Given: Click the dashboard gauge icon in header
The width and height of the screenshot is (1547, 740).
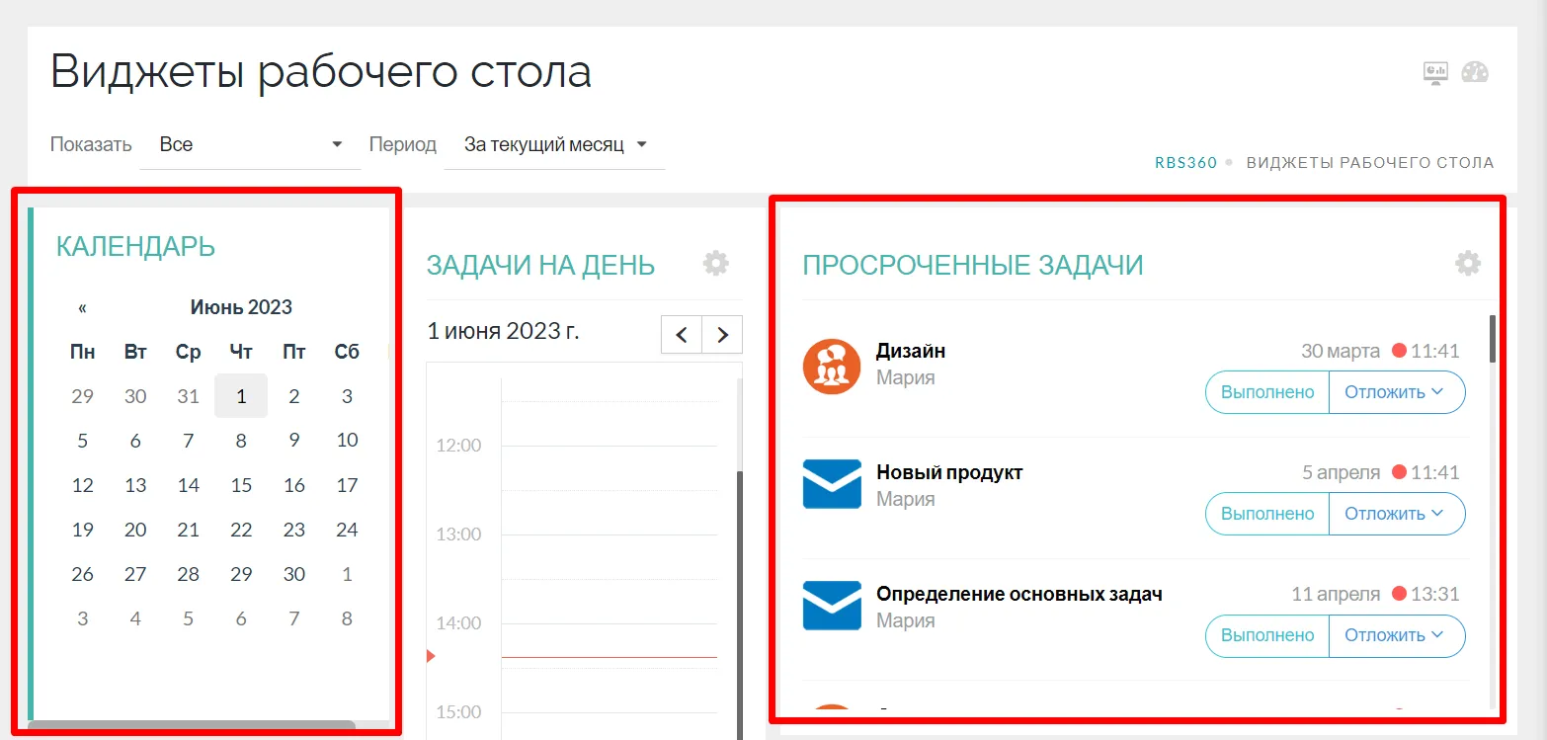Looking at the screenshot, I should 1475,73.
